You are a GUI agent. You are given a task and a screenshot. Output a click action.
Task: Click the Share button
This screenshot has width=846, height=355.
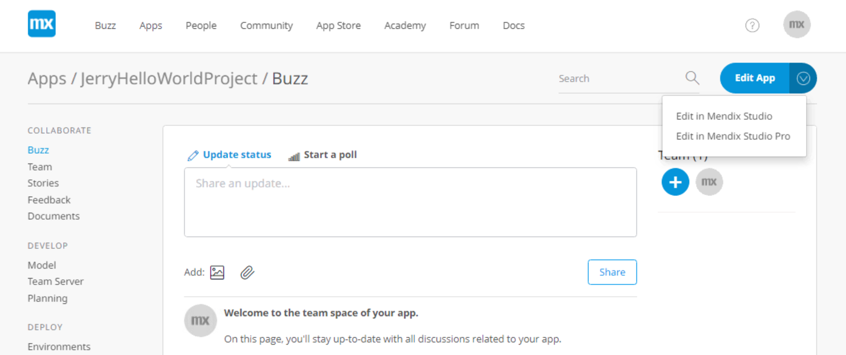click(x=612, y=272)
